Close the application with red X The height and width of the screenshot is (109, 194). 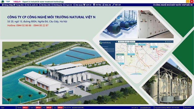191,2
